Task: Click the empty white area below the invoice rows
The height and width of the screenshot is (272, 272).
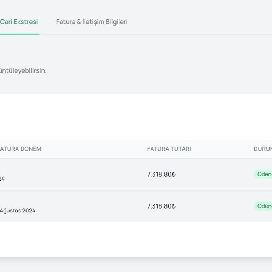Action: click(x=135, y=239)
